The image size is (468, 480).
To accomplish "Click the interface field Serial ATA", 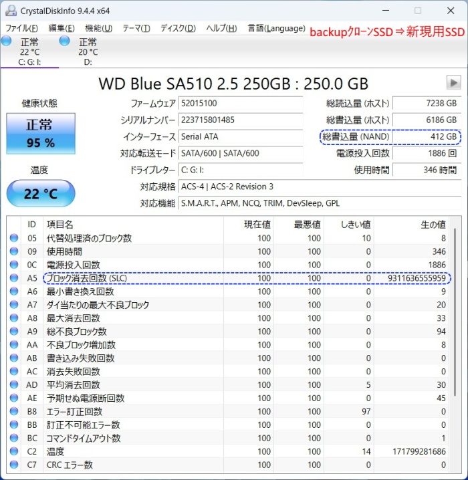I will click(x=241, y=136).
